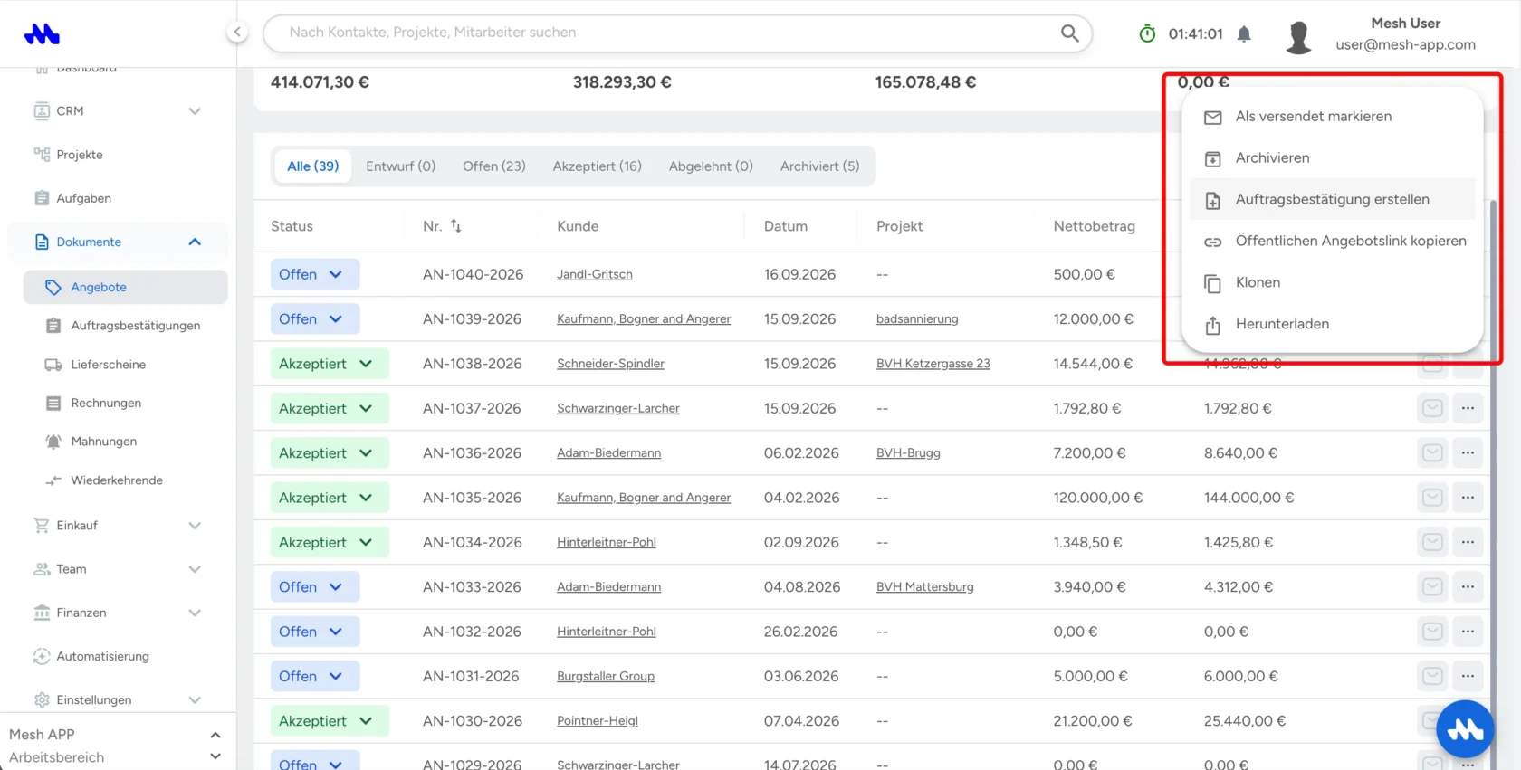Select 'Auftragsbestätigung erstellen' menu option
This screenshot has height=770, width=1521.
pyautogui.click(x=1333, y=200)
